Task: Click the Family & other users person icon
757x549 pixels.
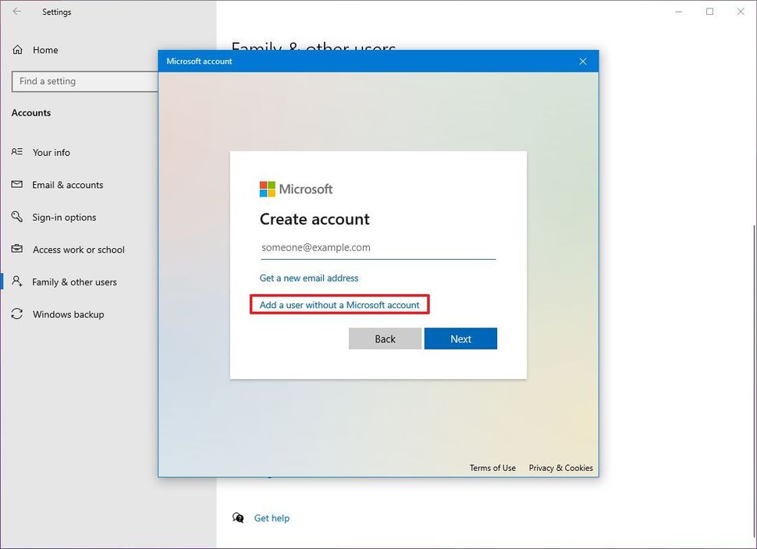Action: tap(17, 282)
